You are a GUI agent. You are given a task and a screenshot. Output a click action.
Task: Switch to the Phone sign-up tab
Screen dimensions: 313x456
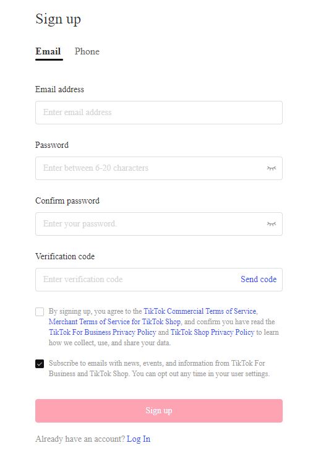pyautogui.click(x=87, y=51)
